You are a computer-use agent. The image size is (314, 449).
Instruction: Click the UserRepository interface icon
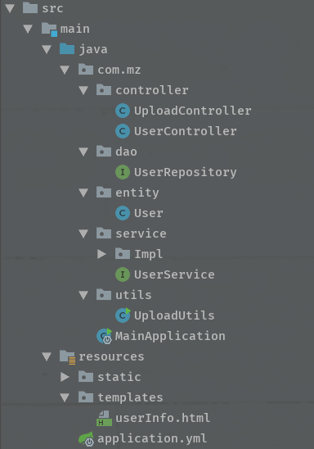pos(123,172)
